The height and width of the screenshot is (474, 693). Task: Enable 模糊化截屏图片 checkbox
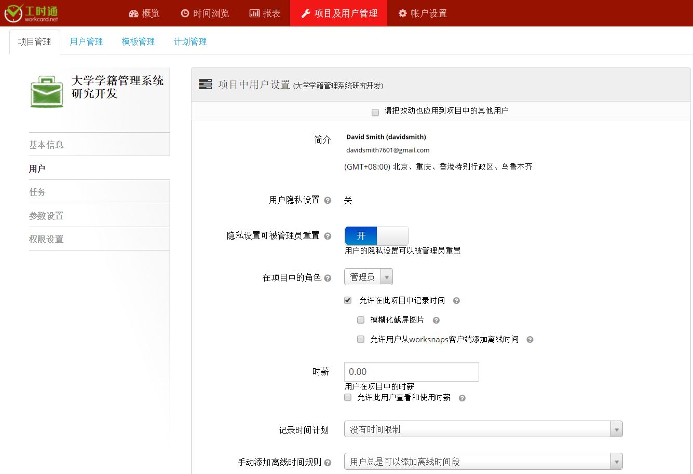[x=361, y=320]
